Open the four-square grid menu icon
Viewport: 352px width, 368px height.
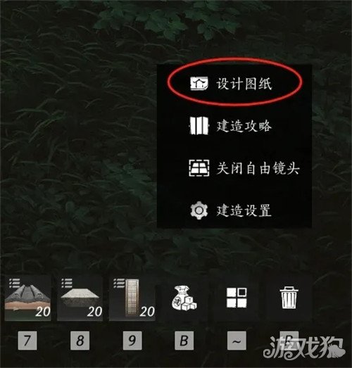coord(237,298)
